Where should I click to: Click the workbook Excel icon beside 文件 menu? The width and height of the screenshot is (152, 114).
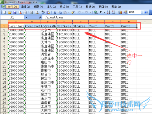point(4,7)
